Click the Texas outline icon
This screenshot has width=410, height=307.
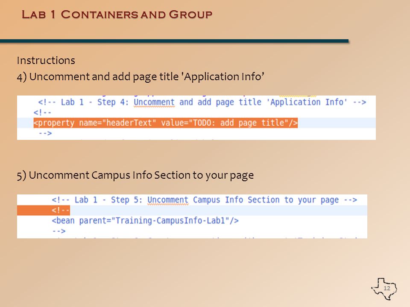pyautogui.click(x=384, y=289)
